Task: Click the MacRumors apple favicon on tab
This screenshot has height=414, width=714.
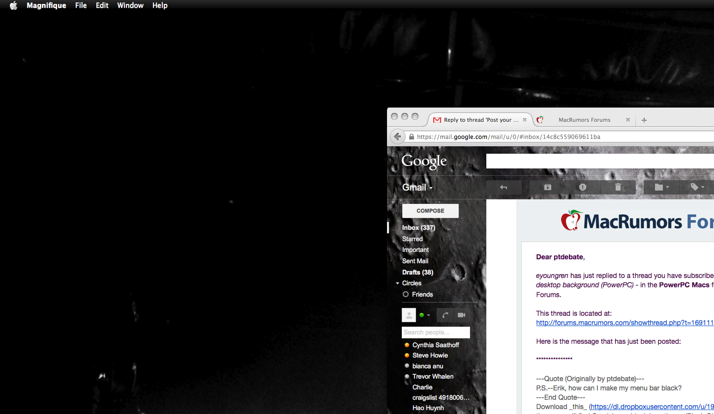Action: tap(540, 120)
